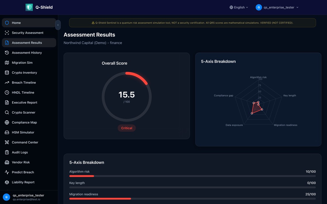Image resolution: width=327 pixels, height=204 pixels.
Task: Click the Compliance Map globe icon
Action: pyautogui.click(x=7, y=122)
